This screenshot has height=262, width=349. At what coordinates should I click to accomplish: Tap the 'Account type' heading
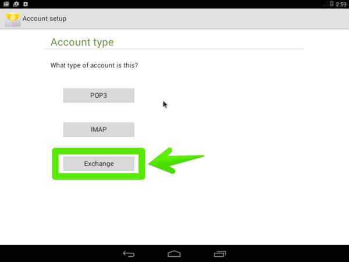tap(82, 42)
